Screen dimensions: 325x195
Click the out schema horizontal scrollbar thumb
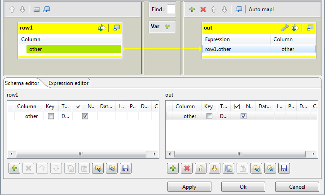240,154
